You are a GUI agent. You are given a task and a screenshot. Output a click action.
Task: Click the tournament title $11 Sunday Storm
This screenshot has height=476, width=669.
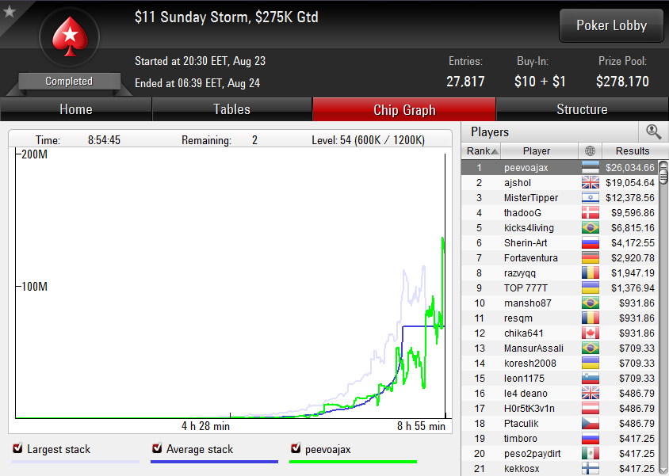[x=226, y=17]
